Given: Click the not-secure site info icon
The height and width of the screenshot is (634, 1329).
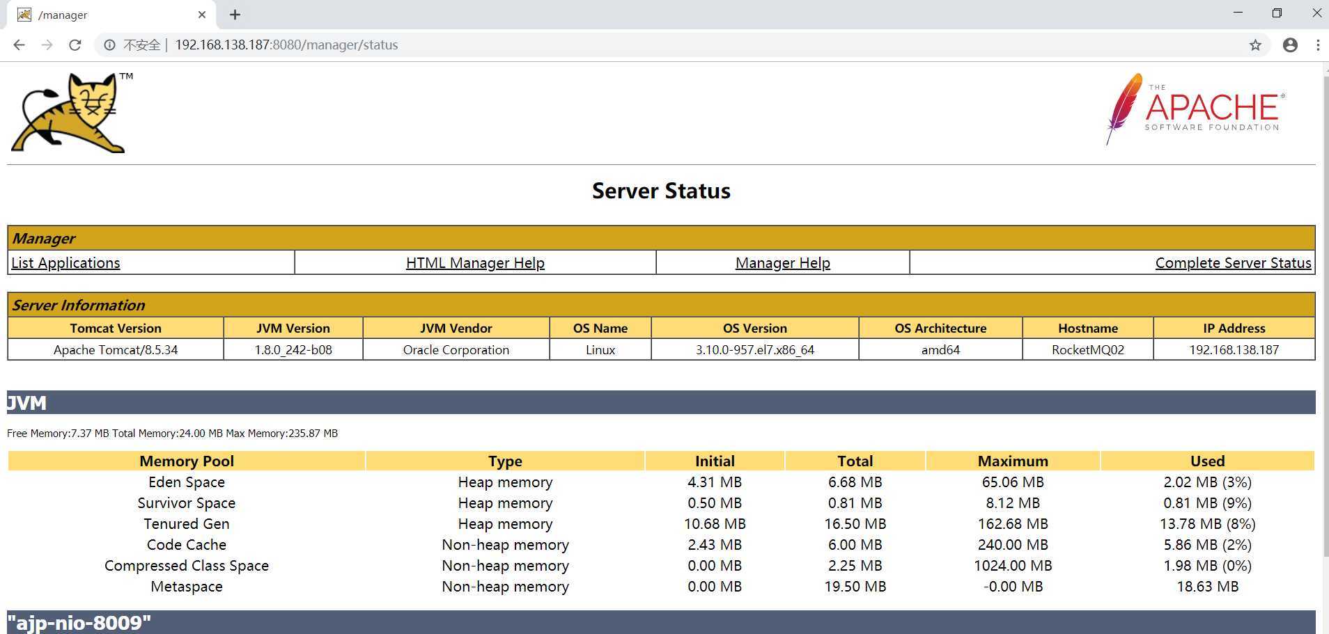Looking at the screenshot, I should (x=109, y=45).
